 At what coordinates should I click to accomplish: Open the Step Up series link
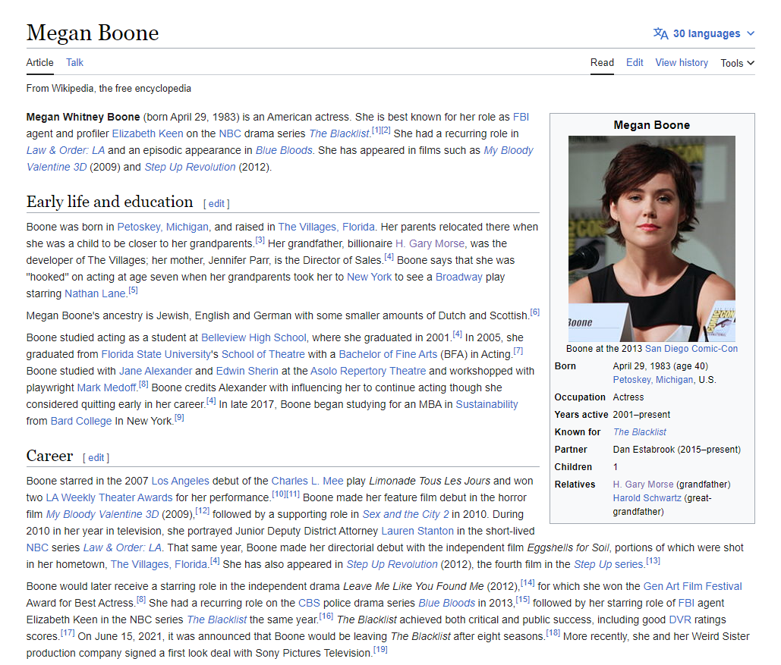(608, 564)
